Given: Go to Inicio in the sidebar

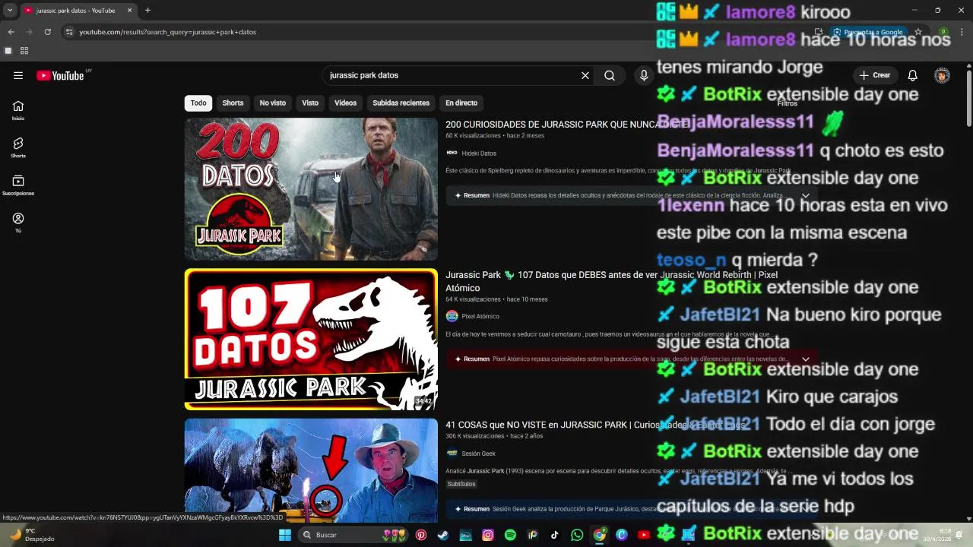Looking at the screenshot, I should click(18, 110).
